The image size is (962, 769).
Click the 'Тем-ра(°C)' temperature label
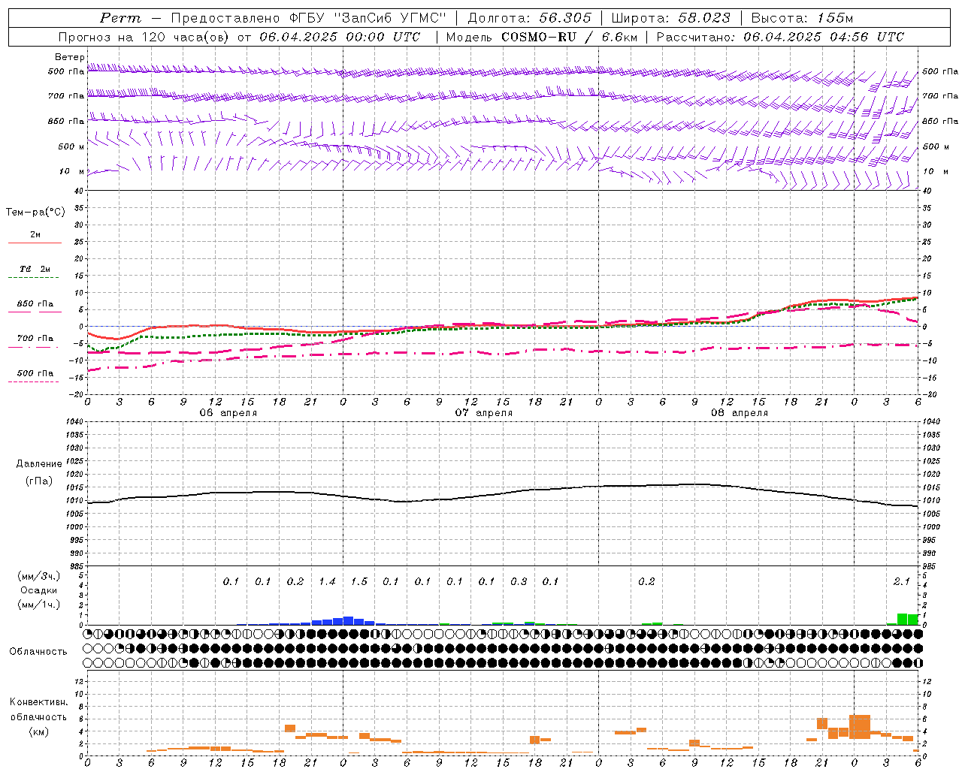coord(35,212)
